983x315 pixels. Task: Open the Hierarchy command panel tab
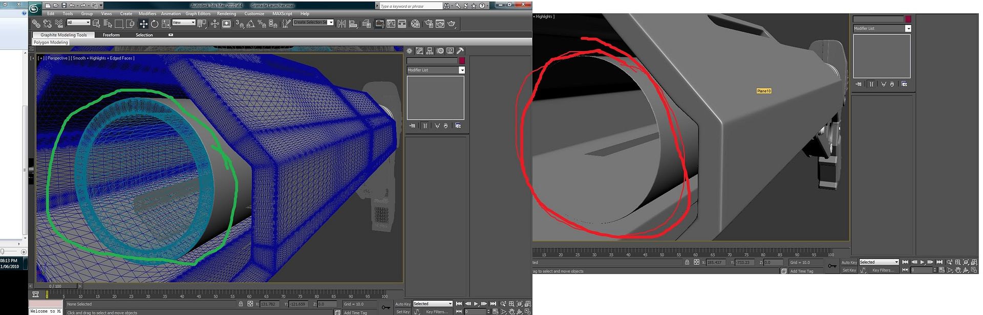coord(430,51)
